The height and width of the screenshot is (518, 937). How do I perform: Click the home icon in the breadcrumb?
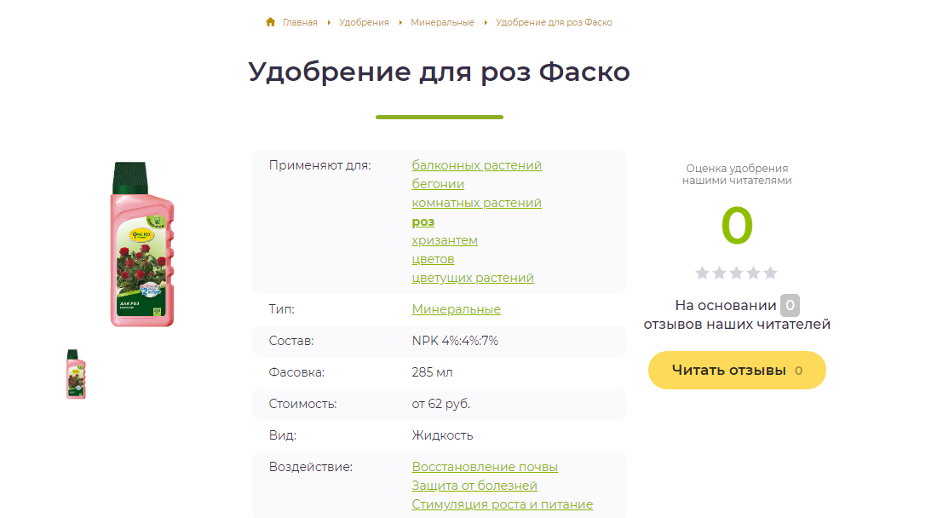(270, 22)
